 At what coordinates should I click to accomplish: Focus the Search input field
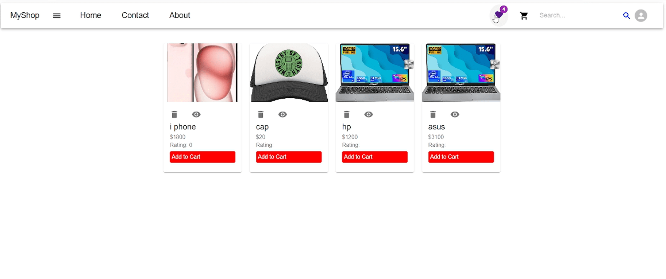[578, 15]
